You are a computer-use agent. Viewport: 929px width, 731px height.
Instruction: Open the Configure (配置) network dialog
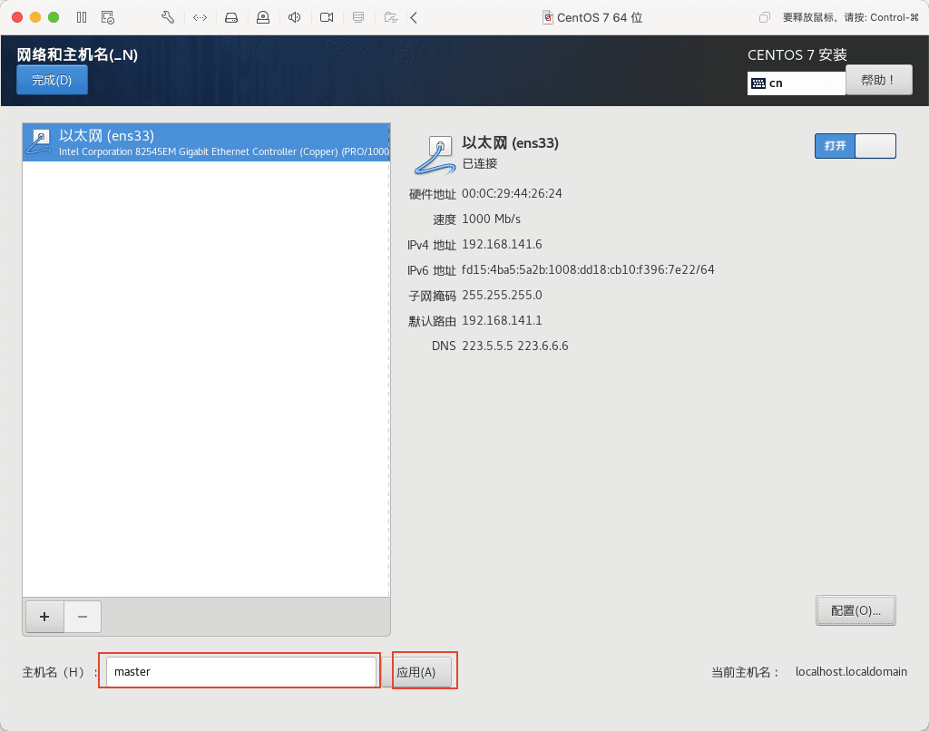tap(856, 610)
